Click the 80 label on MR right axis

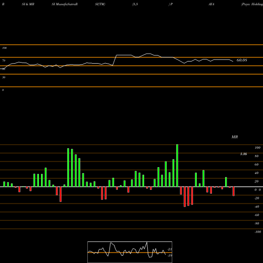(x=257, y=156)
